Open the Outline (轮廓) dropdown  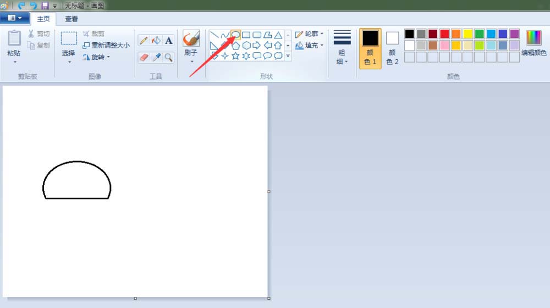point(309,34)
